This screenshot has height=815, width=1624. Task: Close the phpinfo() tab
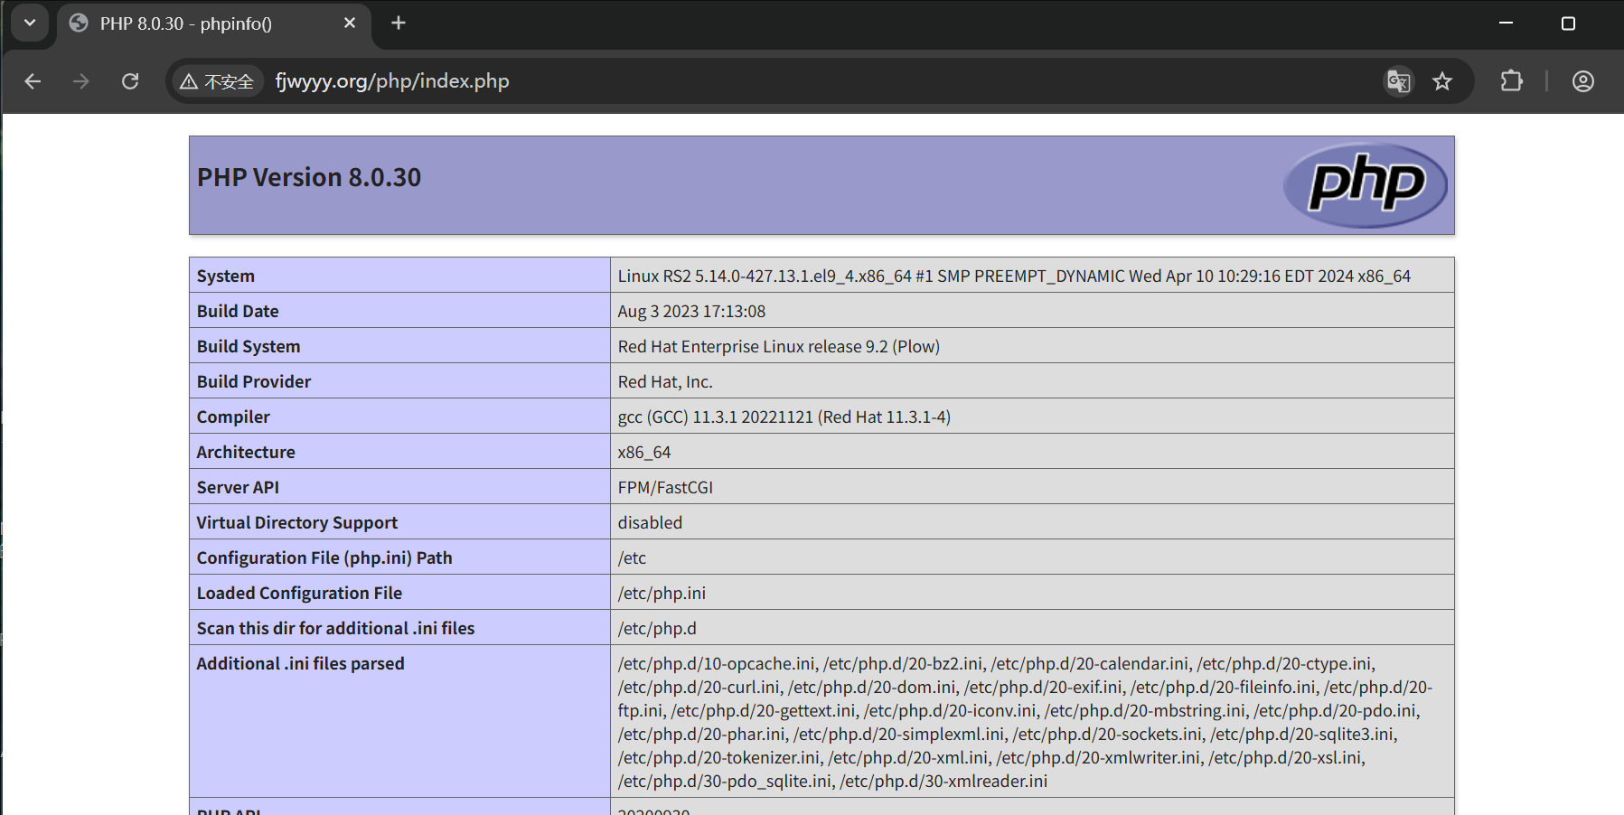tap(350, 23)
